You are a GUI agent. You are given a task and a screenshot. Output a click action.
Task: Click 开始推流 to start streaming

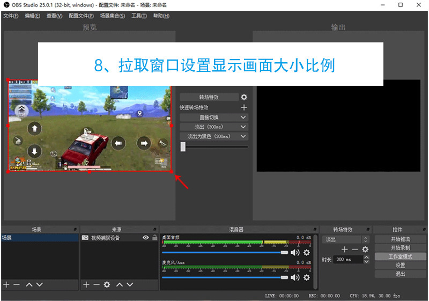tap(400, 239)
